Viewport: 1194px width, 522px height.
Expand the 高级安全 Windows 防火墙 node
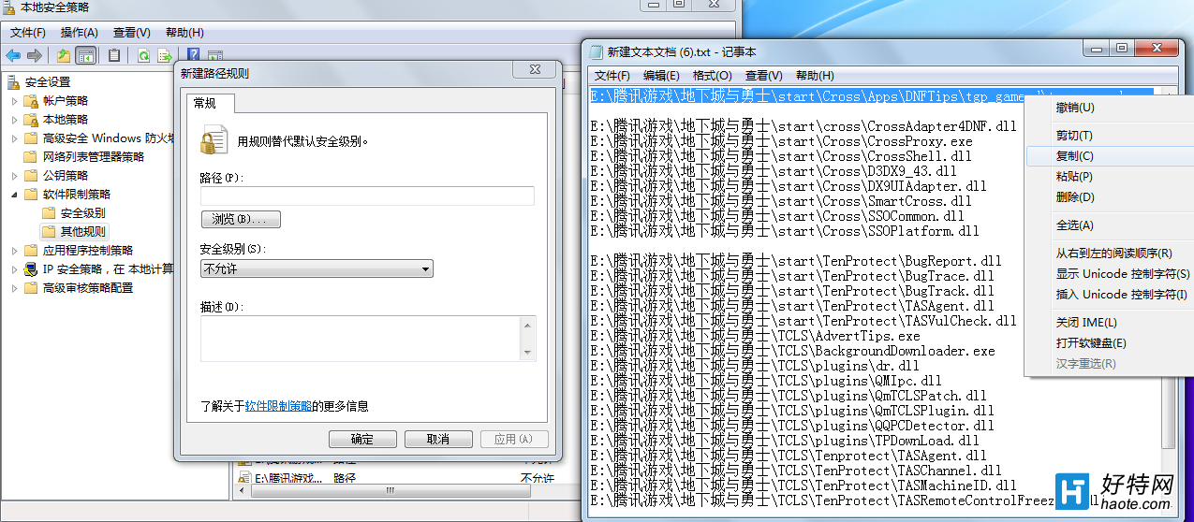[x=15, y=138]
